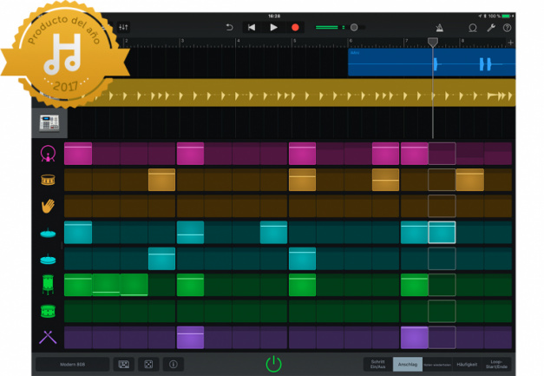Open song settings with the wrench icon

click(x=490, y=28)
